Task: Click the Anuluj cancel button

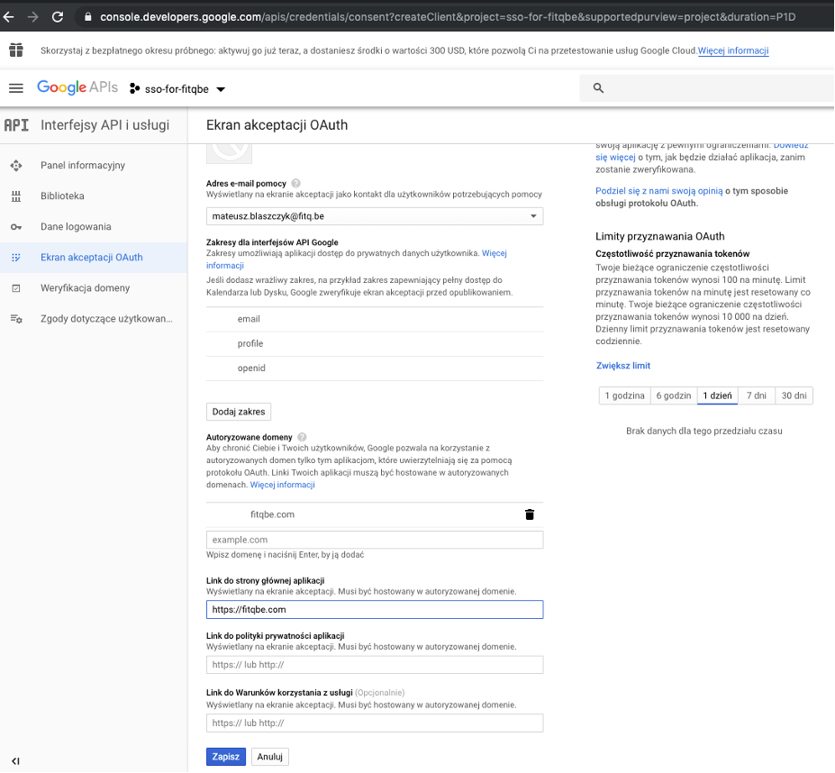Action: [x=270, y=757]
